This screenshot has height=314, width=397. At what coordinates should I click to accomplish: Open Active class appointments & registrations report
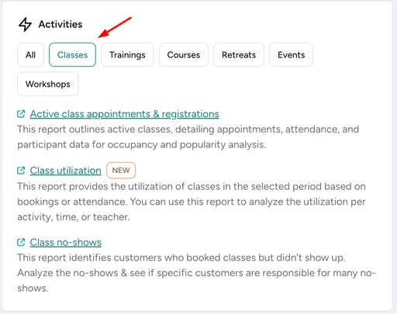coord(124,114)
